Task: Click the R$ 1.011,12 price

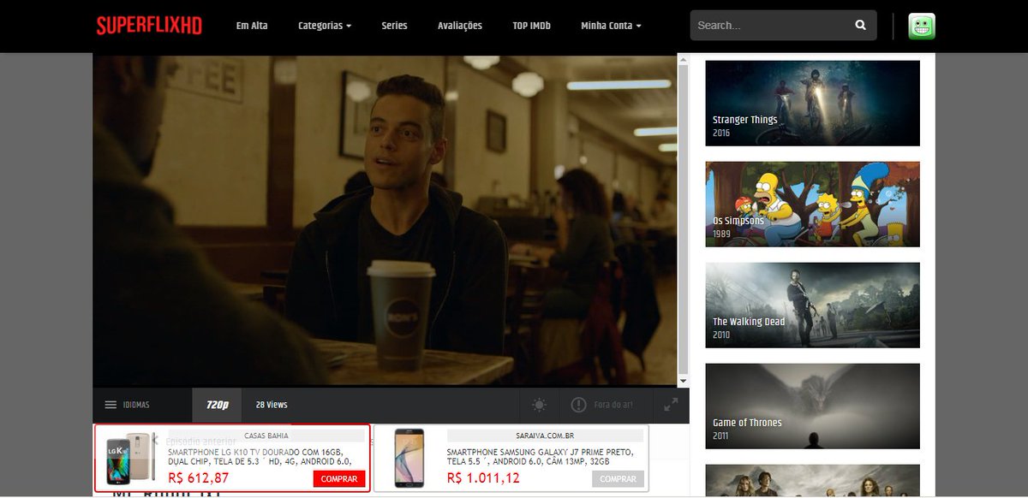Action: [x=483, y=478]
